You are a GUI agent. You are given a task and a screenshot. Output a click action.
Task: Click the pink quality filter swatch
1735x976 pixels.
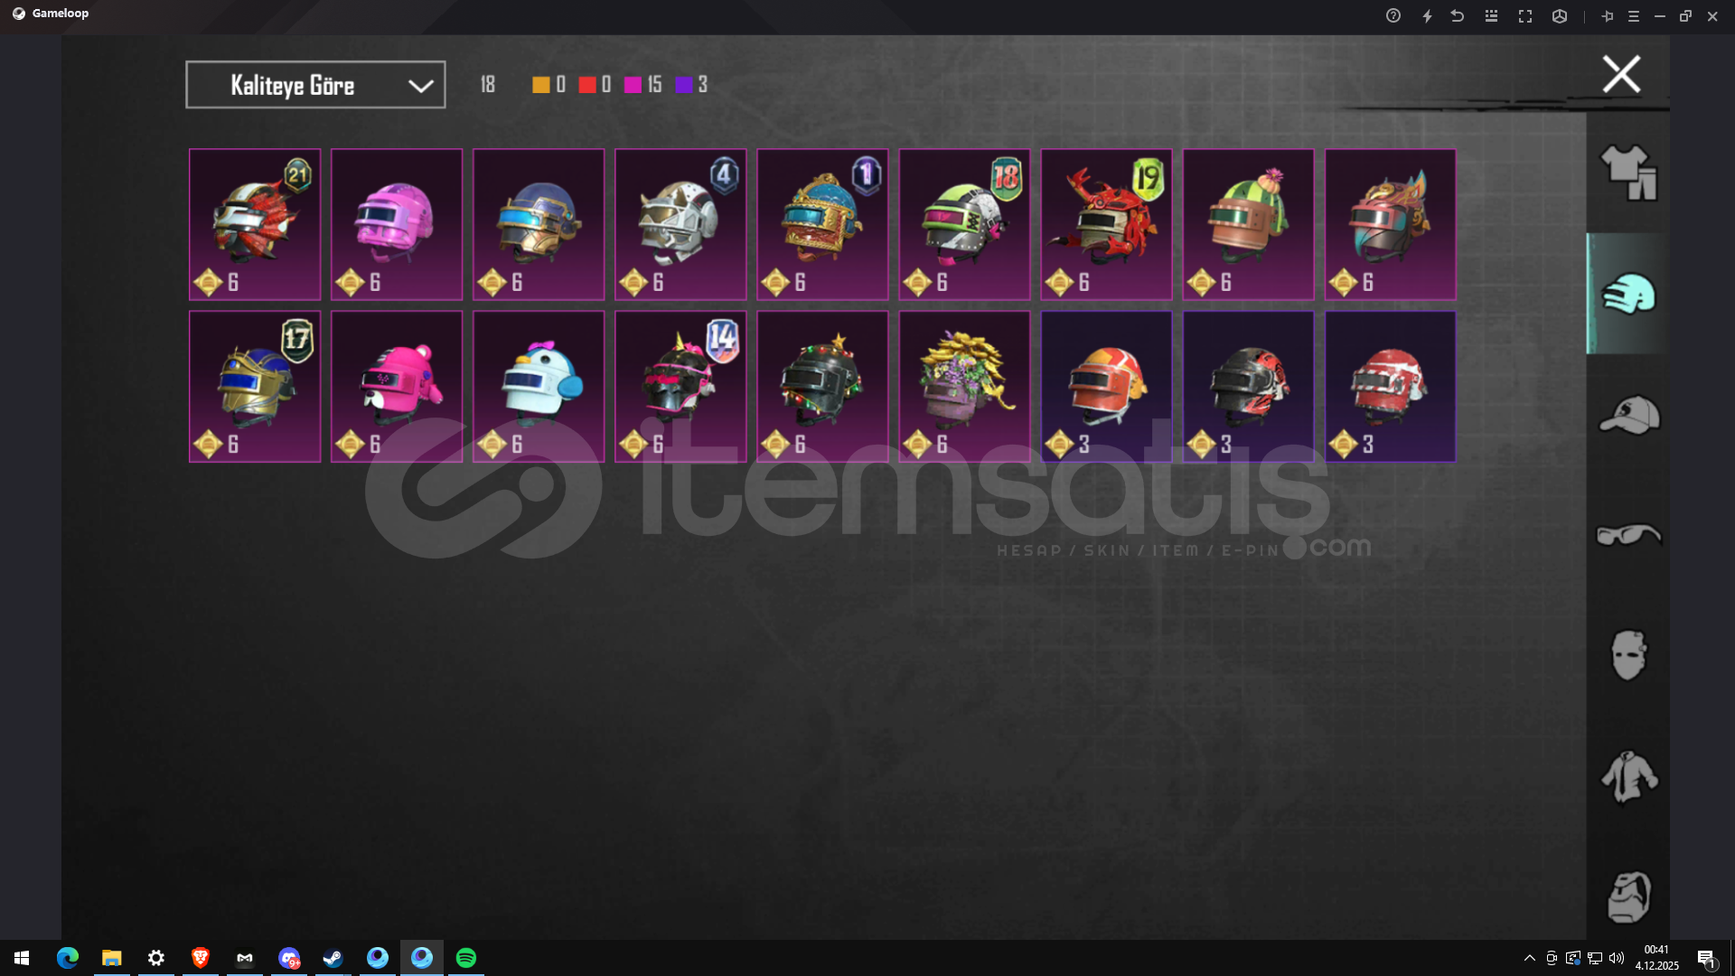point(633,85)
